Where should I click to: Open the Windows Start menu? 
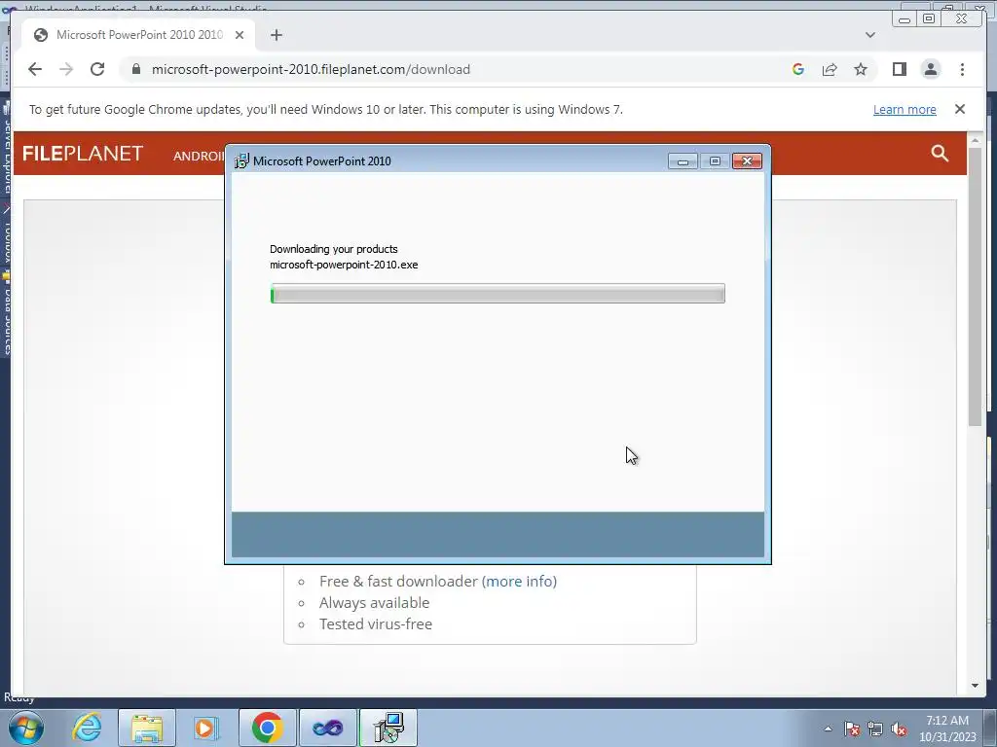click(26, 728)
